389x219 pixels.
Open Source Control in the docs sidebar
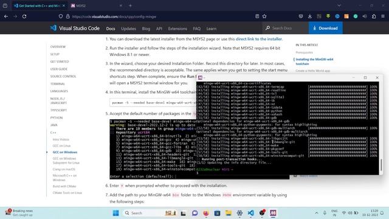click(x=63, y=77)
